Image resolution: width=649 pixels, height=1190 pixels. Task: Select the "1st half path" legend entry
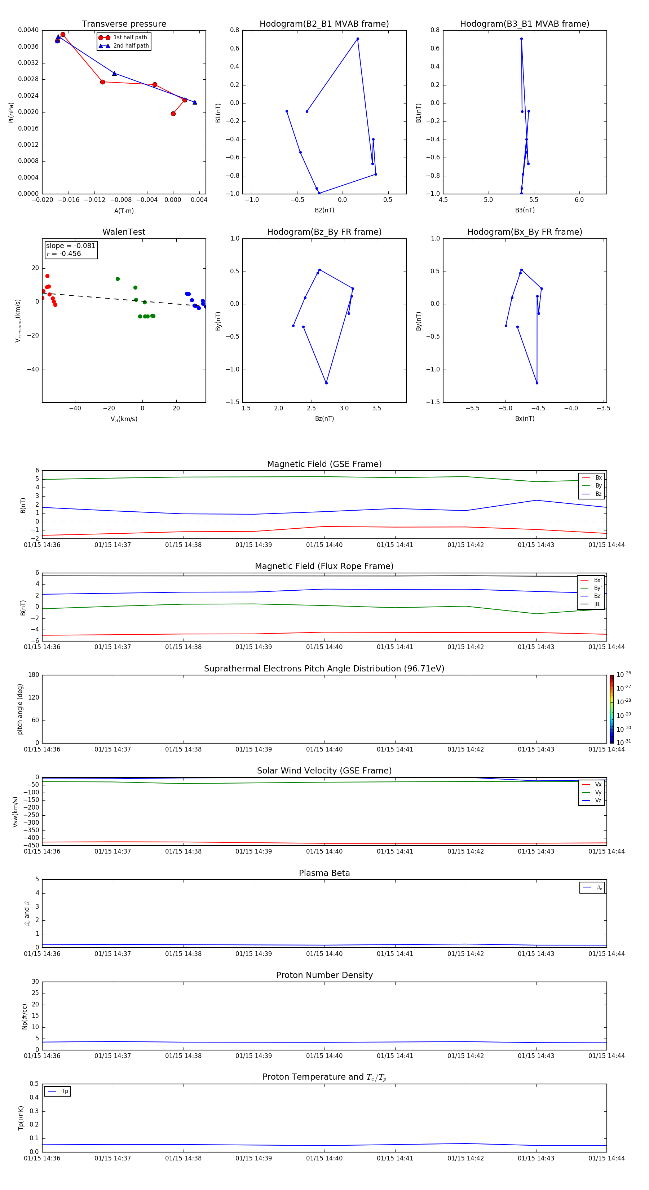coord(123,38)
